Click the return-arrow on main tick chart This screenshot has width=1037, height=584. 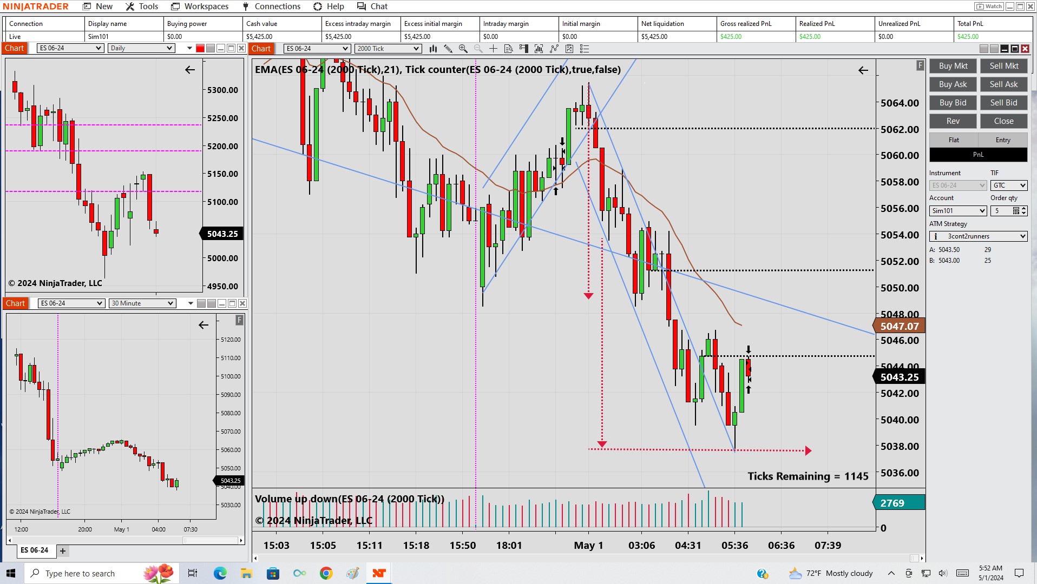point(863,70)
